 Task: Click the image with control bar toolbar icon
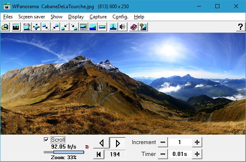click(83, 27)
